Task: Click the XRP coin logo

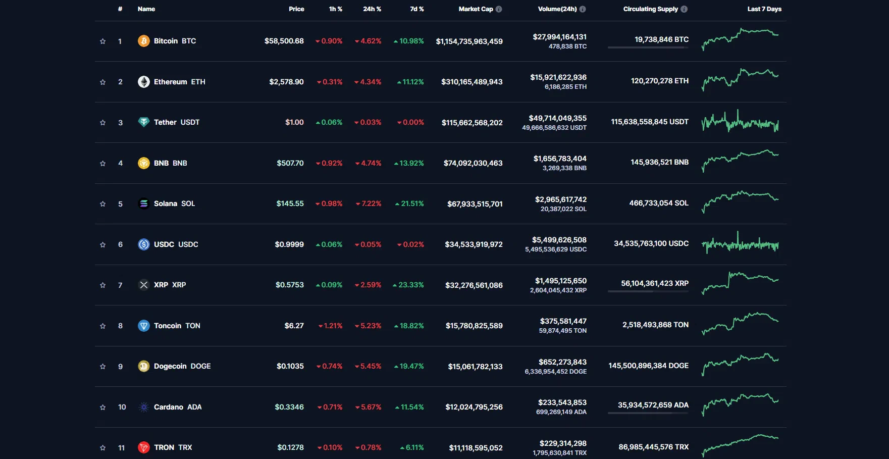Action: pyautogui.click(x=144, y=285)
